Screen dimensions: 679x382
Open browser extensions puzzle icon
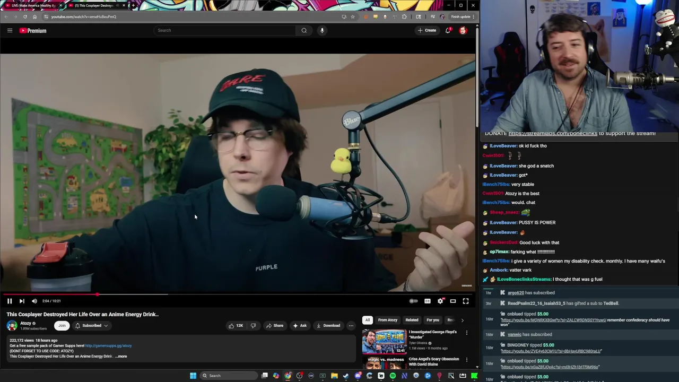tap(404, 16)
